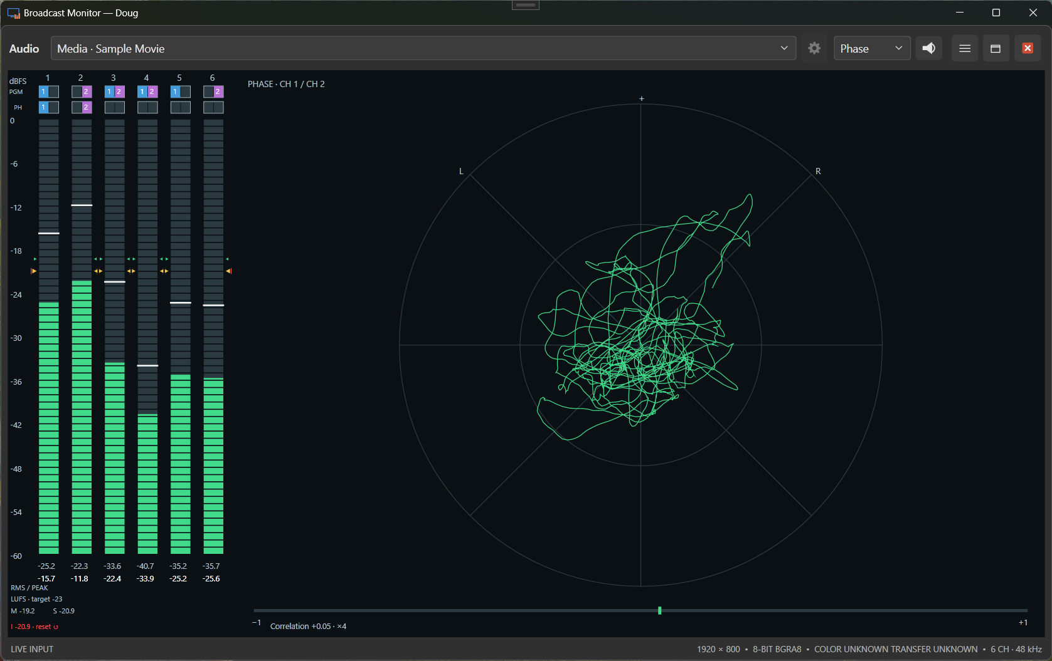The height and width of the screenshot is (661, 1052).
Task: Click the title bar grip handle
Action: [526, 5]
